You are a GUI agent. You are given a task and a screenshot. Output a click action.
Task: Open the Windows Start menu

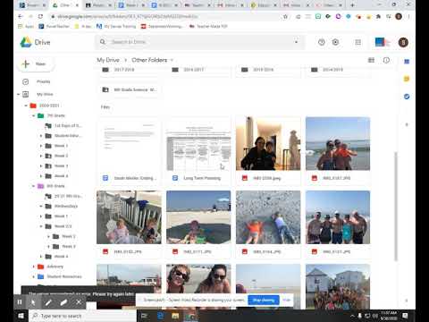pyautogui.click(x=21, y=316)
